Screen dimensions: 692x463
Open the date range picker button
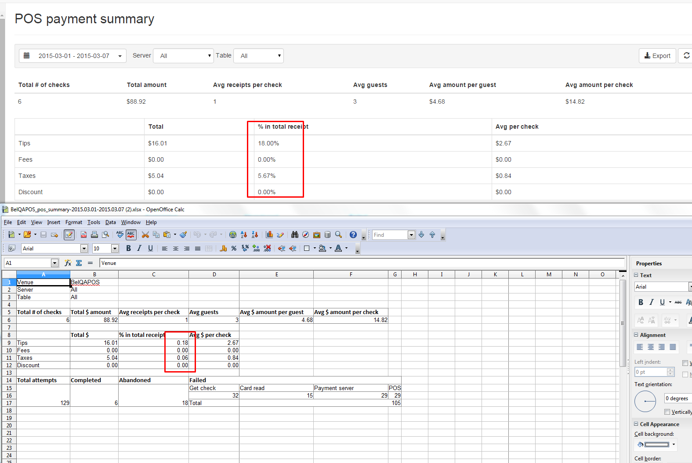tap(72, 56)
